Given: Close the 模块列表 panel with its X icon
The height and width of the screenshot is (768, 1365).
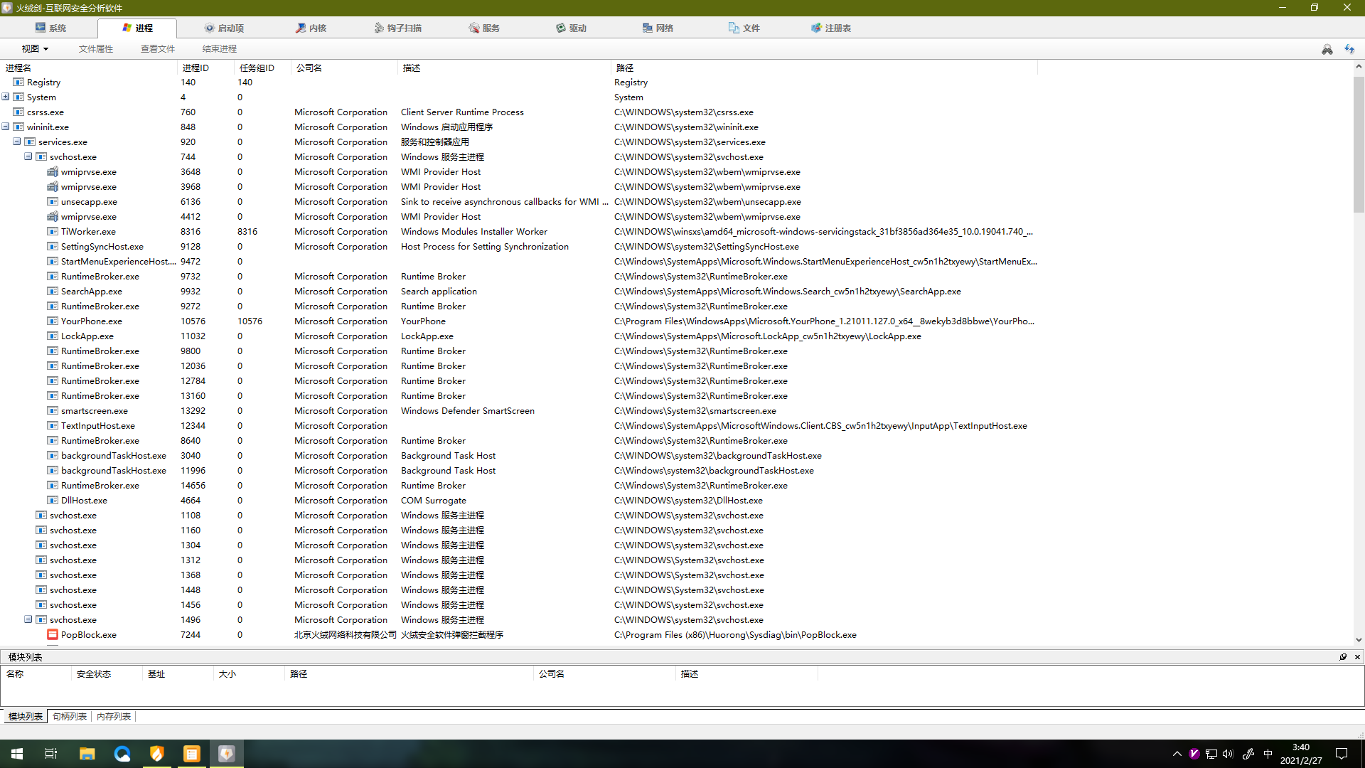Looking at the screenshot, I should (1357, 657).
